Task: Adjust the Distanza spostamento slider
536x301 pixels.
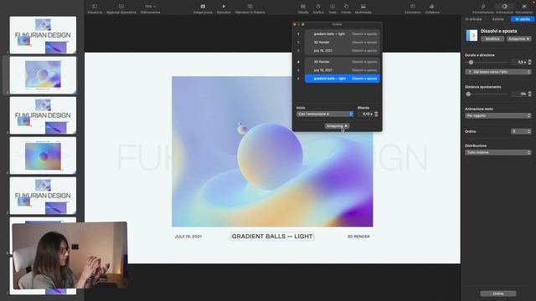Action: 468,94
